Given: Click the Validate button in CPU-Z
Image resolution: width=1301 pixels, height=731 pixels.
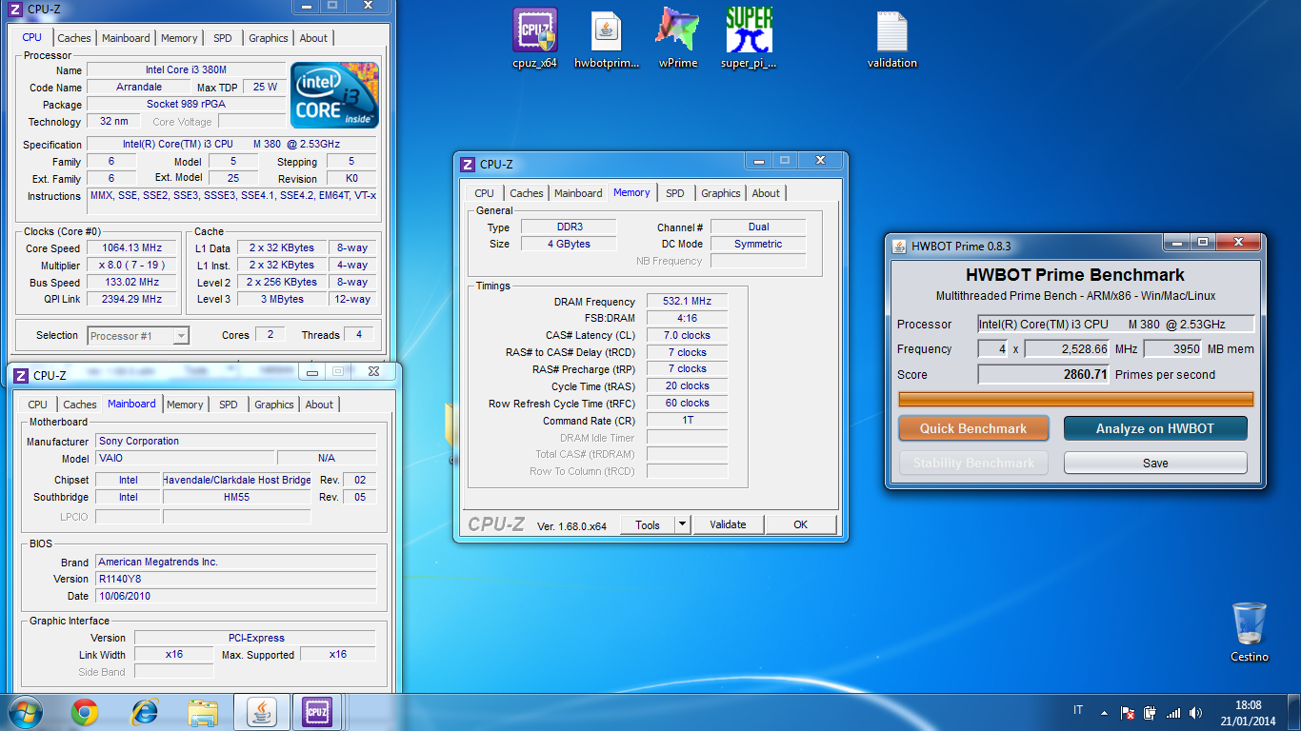Looking at the screenshot, I should (729, 524).
